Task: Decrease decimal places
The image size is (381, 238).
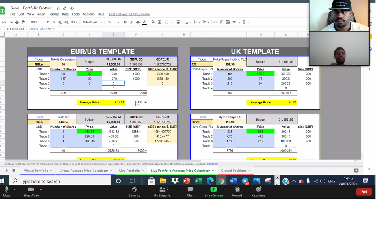Action: pyautogui.click(x=60, y=22)
